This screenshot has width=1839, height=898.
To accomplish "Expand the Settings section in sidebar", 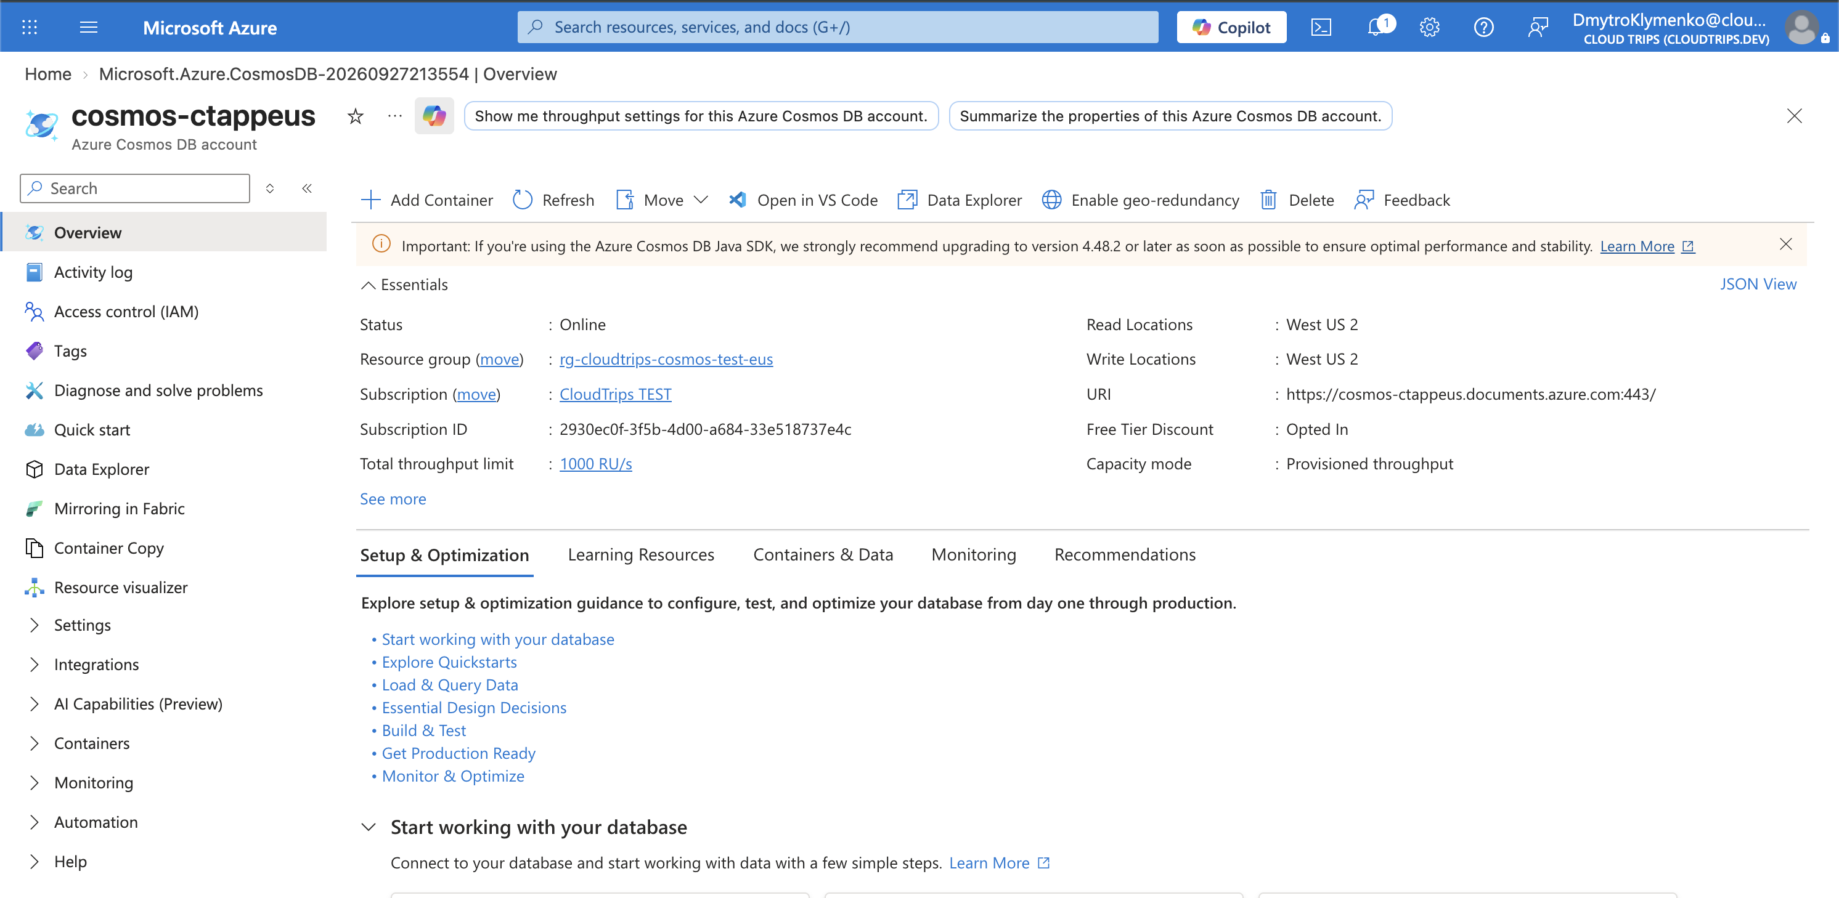I will coord(35,626).
